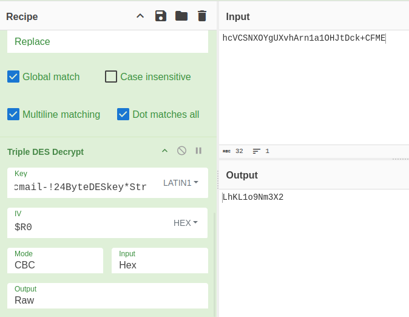Viewport: 409px width, 317px height.
Task: Choose the Input format Hex field
Action: click(x=160, y=265)
